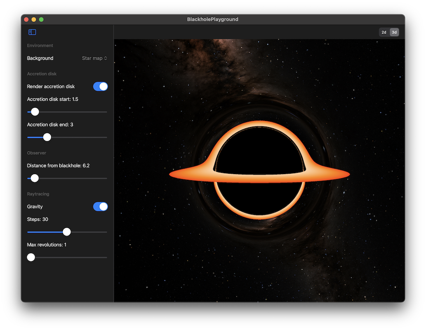Click the 'Accretion disk end: 3' text
This screenshot has height=330, width=426.
coord(50,125)
